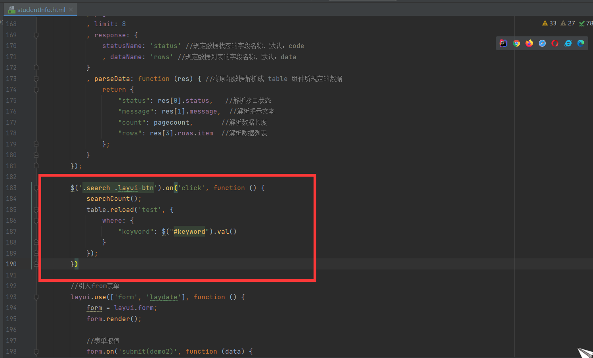The height and width of the screenshot is (358, 593).
Task: Collapse the parseData function at line 173
Action: click(36, 79)
